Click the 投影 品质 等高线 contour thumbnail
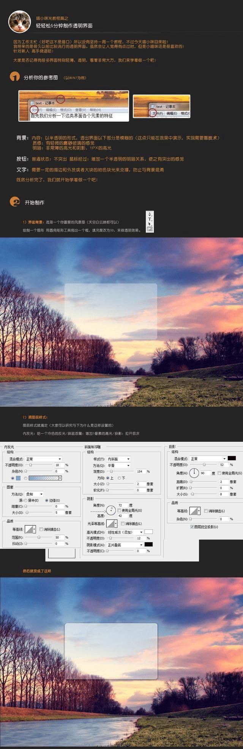The height and width of the screenshot is (749, 243). point(193,511)
